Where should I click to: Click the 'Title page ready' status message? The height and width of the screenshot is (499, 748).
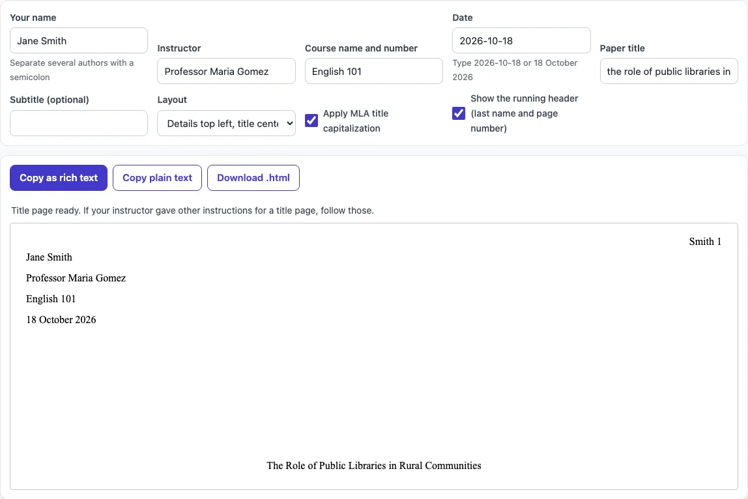(193, 210)
